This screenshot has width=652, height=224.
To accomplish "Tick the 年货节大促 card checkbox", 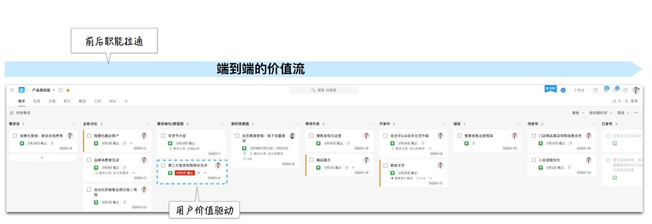I will pos(163,136).
